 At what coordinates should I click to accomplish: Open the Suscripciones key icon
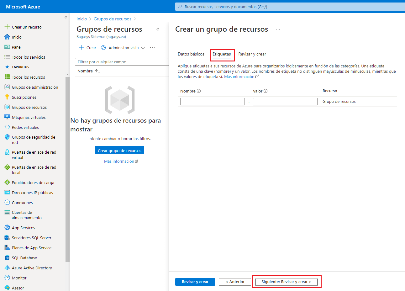point(7,97)
